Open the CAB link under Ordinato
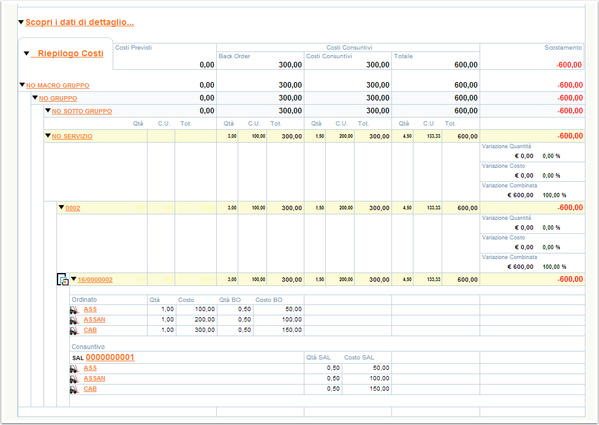 coord(90,330)
